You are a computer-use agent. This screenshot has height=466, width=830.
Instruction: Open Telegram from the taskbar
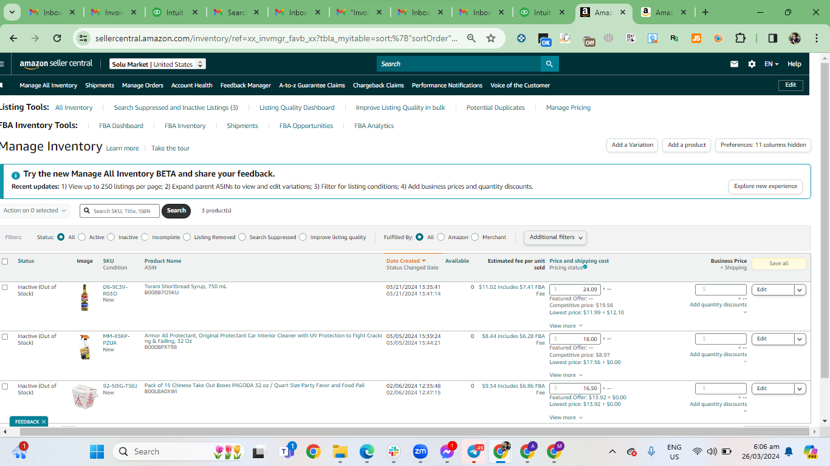click(475, 451)
